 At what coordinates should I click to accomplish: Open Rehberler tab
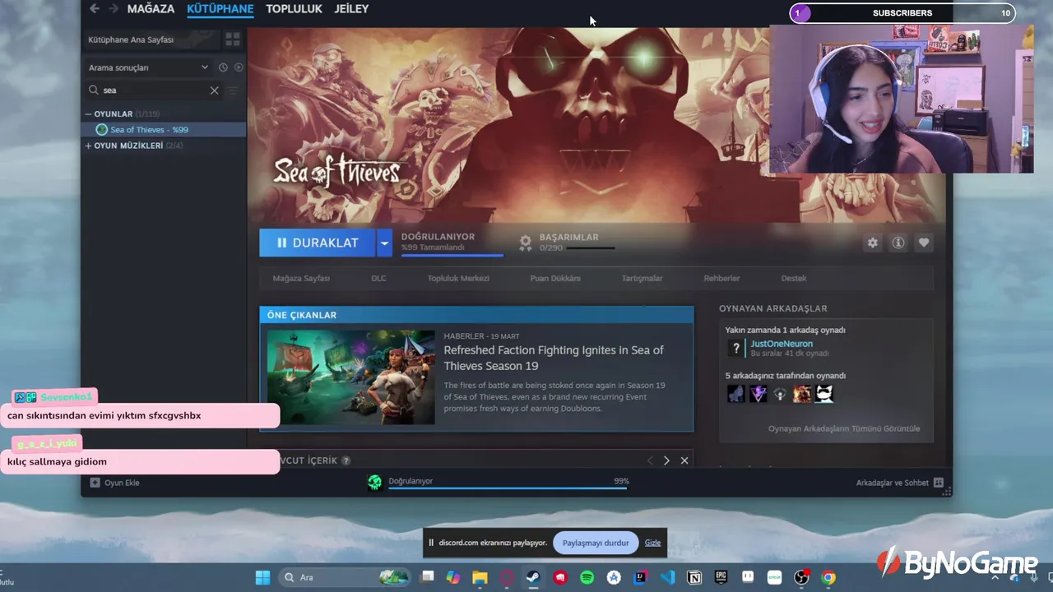pos(721,279)
